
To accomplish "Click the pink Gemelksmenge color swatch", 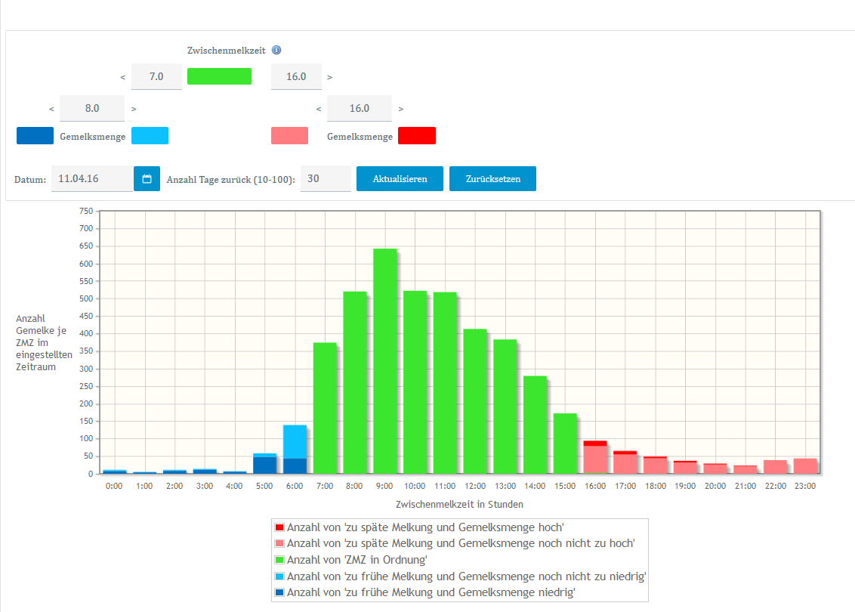I will coord(289,136).
